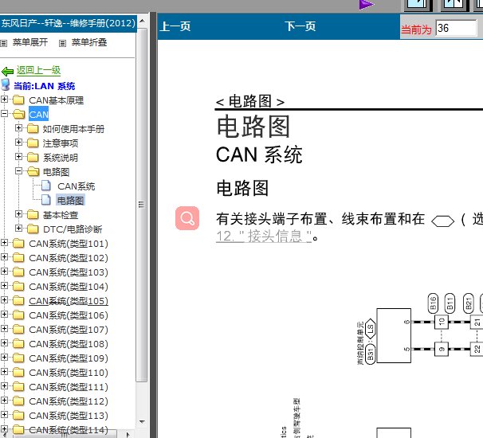The image size is (483, 438).
Task: Click the CAN系统 page icon
Action: coord(46,186)
